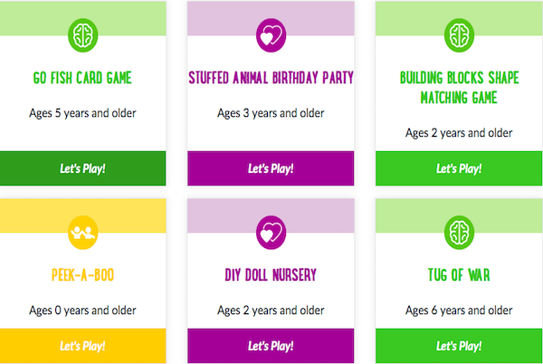Click the heart icon above Stuffed Animal Birthday Party
The image size is (543, 364).
click(x=271, y=35)
